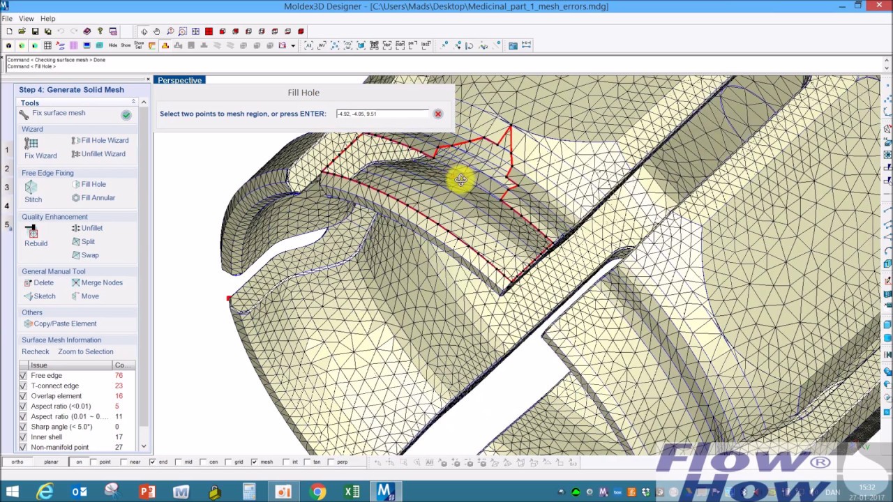Select the Fill Hole tool
This screenshot has height=502, width=893.
point(89,184)
